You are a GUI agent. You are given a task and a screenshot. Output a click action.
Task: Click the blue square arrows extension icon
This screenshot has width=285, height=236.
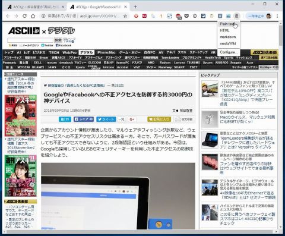170,16
